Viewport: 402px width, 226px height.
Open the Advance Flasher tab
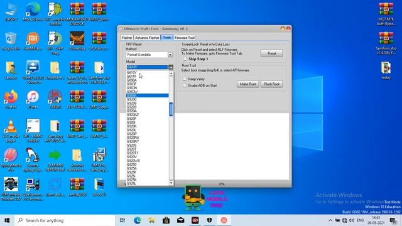147,38
